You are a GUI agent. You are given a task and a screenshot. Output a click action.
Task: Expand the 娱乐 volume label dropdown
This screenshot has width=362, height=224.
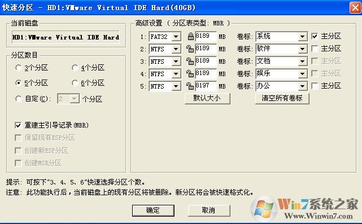[302, 74]
